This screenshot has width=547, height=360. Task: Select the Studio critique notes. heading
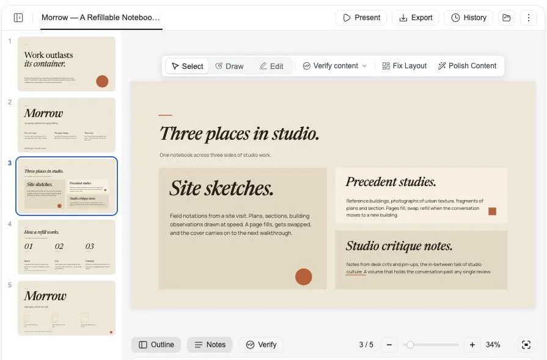[x=399, y=246]
